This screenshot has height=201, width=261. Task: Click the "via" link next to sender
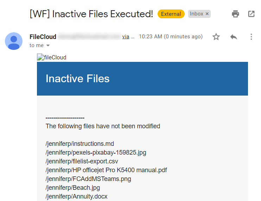(126, 37)
